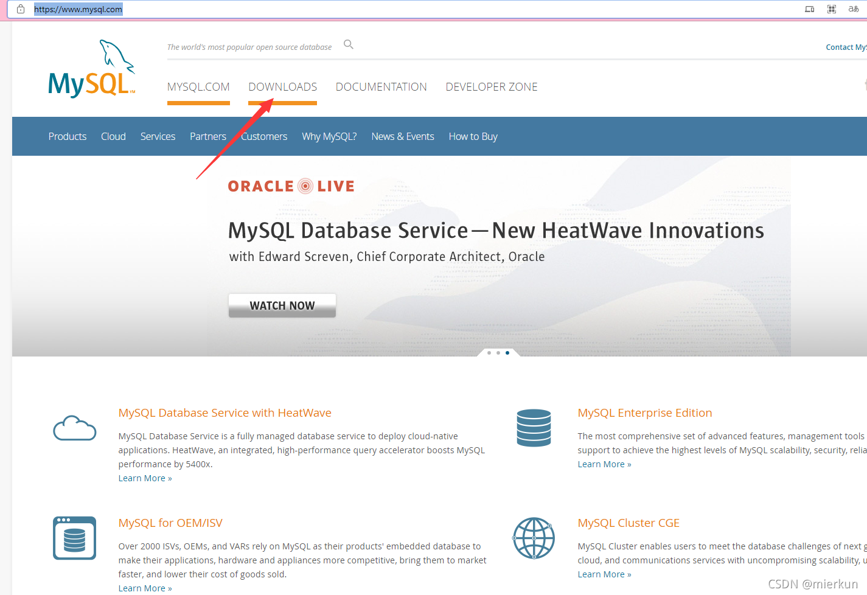867x595 pixels.
Task: Open the DEVELOPER ZONE tab
Action: click(x=492, y=87)
